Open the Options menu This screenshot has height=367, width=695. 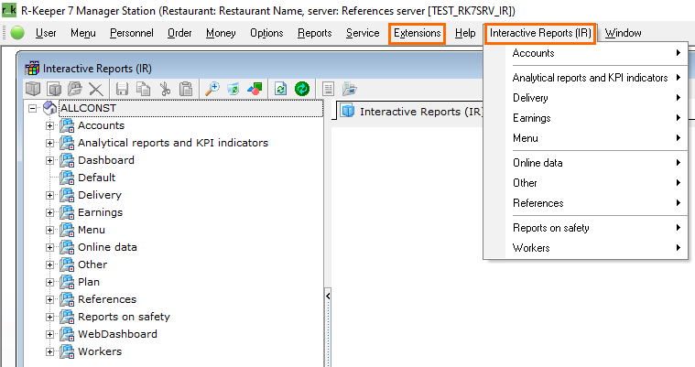[x=266, y=33]
